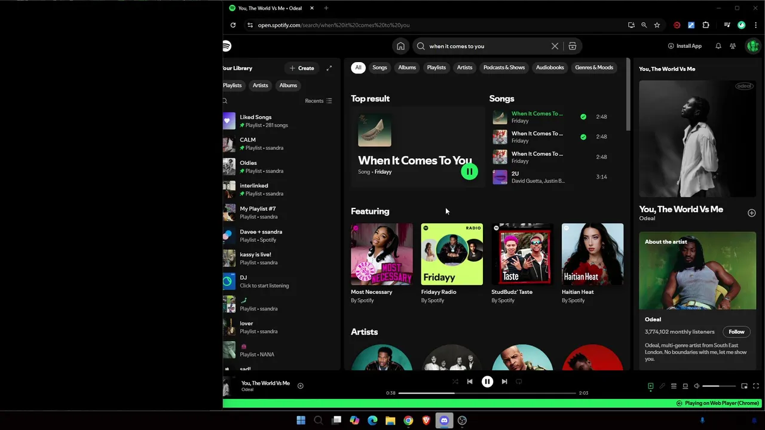
Task: Select the Songs search filter
Action: point(380,67)
